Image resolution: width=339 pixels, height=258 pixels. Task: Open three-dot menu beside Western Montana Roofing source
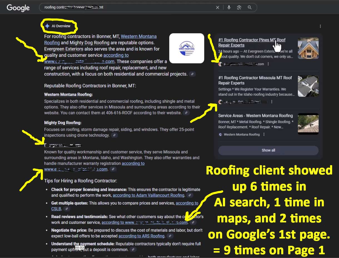(x=264, y=134)
